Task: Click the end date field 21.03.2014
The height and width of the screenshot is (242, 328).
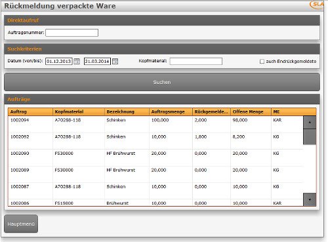Action: click(97, 61)
